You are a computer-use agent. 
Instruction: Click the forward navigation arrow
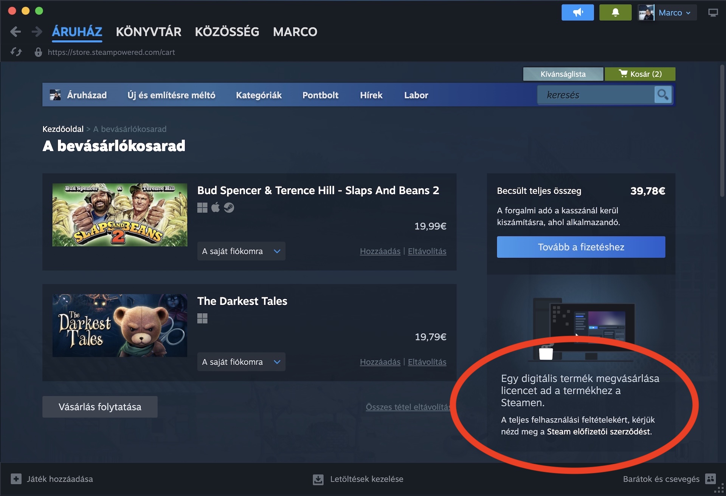pyautogui.click(x=37, y=32)
